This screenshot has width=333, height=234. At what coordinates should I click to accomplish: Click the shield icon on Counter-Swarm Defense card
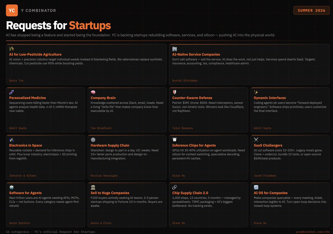click(175, 92)
